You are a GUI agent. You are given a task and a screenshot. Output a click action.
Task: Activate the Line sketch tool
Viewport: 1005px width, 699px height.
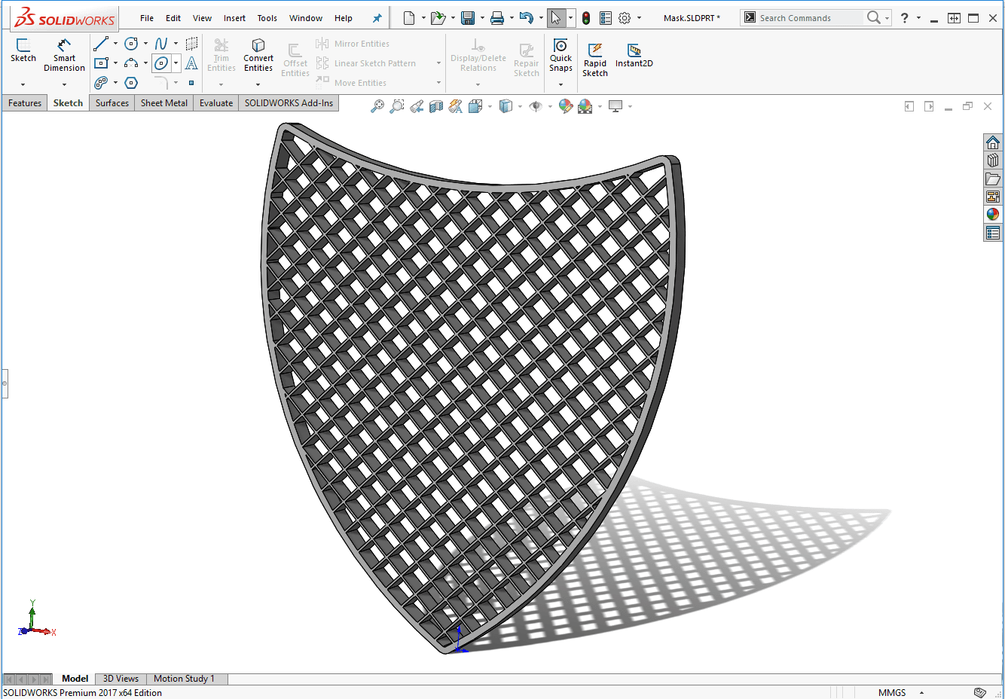pyautogui.click(x=101, y=44)
